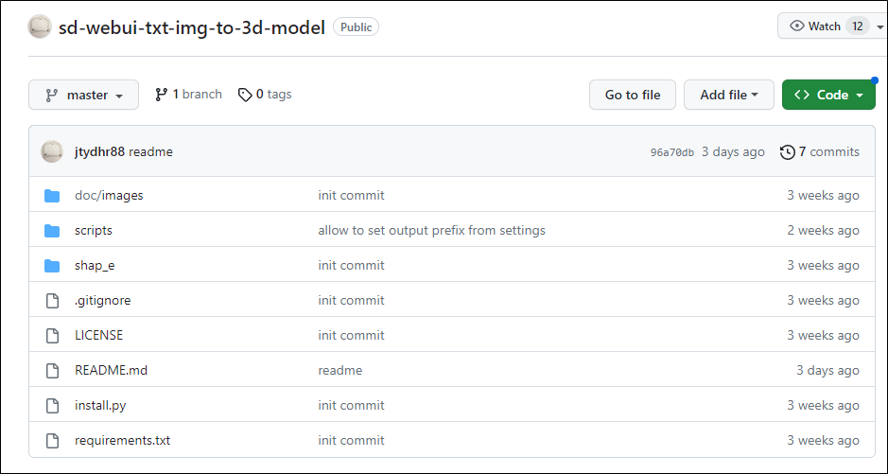
Task: Click the commit history clock icon
Action: pyautogui.click(x=787, y=152)
